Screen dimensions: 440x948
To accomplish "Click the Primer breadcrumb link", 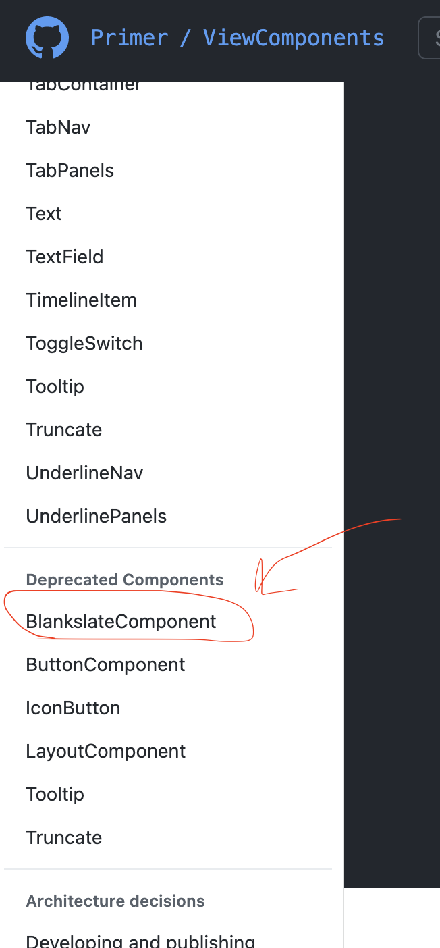I will pyautogui.click(x=130, y=38).
